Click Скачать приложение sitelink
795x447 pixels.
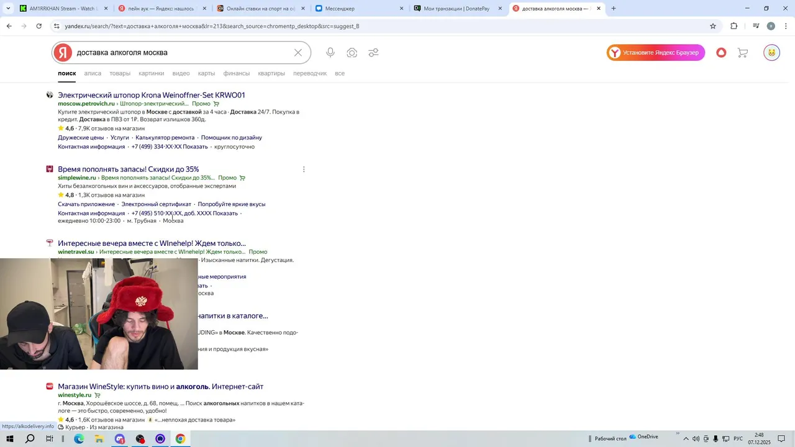pos(86,204)
